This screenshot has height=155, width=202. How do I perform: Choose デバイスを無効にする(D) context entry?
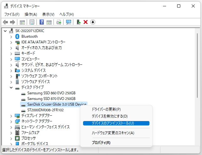[116, 116]
